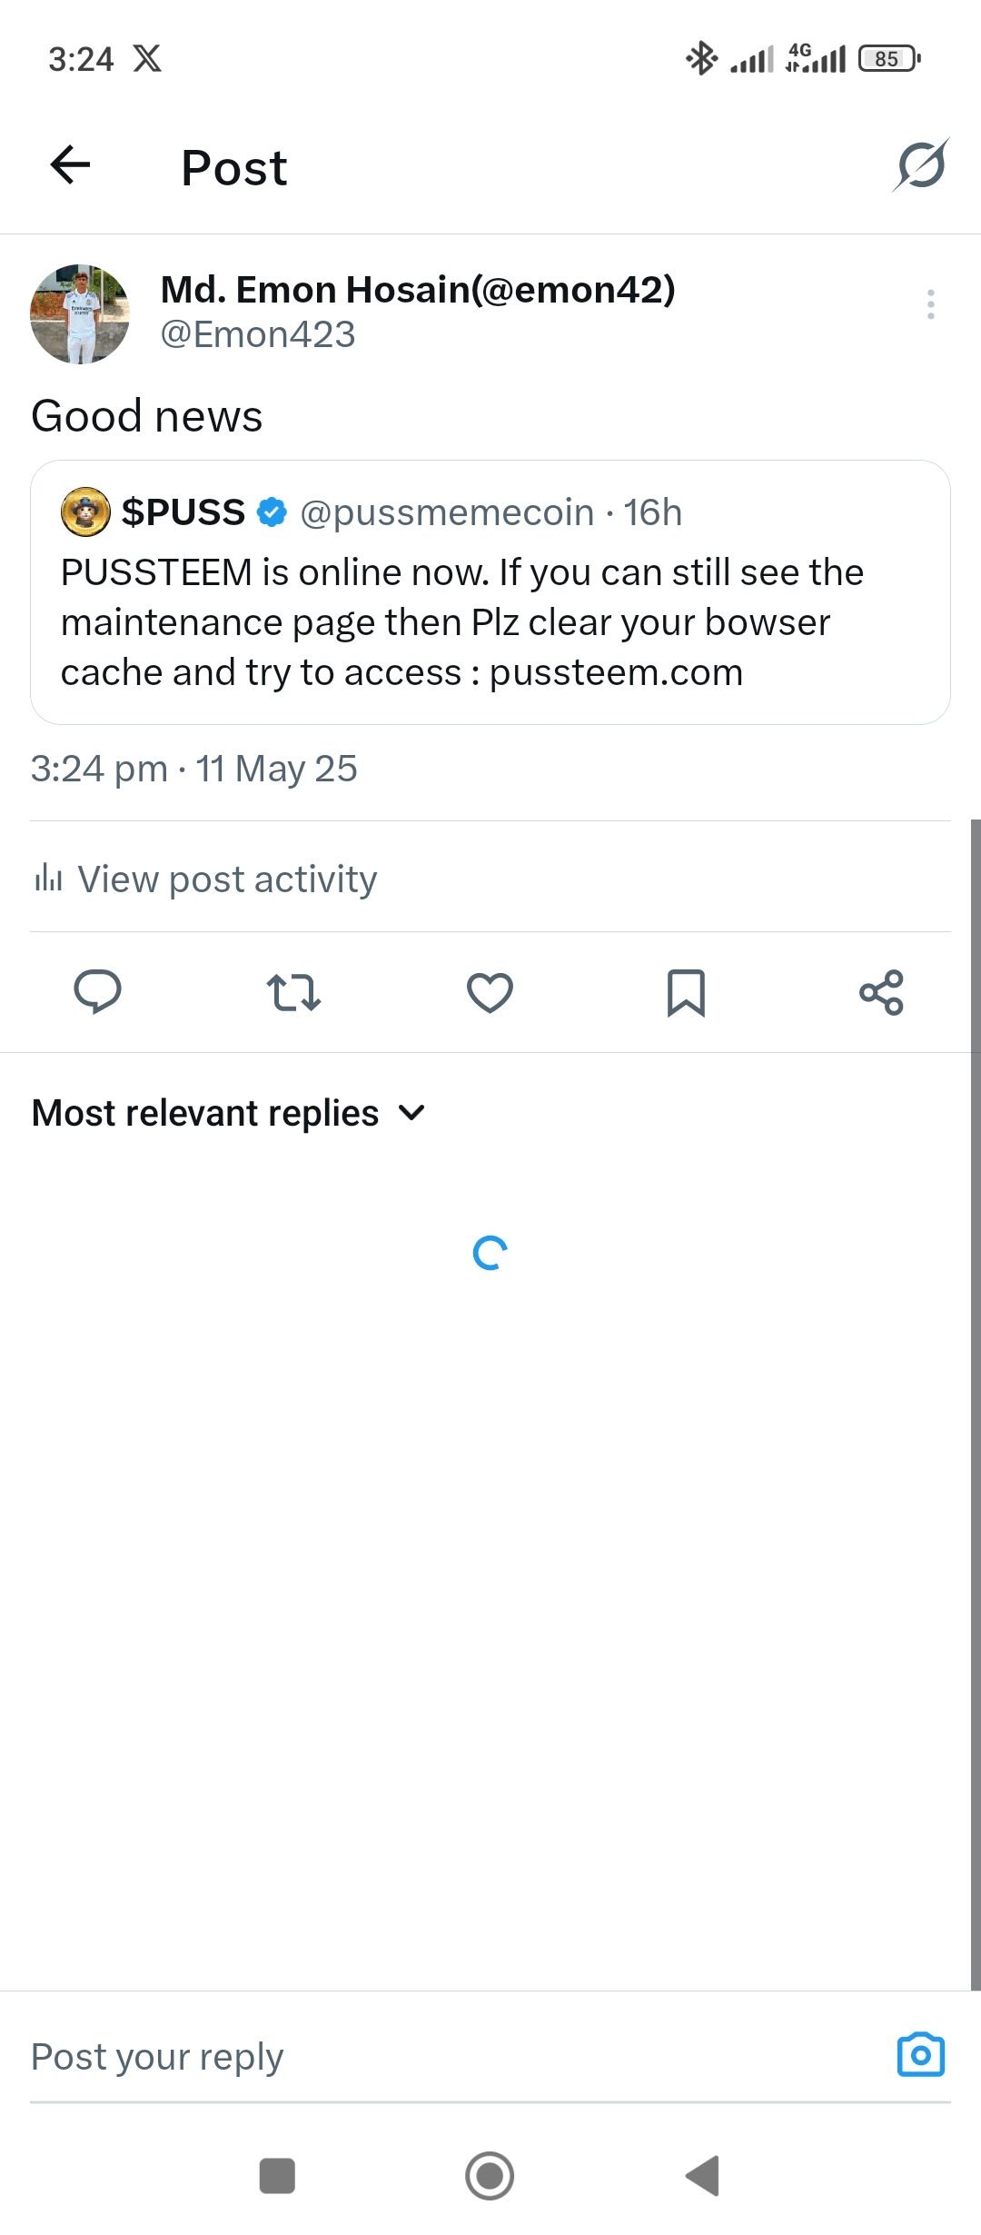Tap the post timestamp 3:24 pm
Screen dimensions: 981x2235
pos(99,769)
